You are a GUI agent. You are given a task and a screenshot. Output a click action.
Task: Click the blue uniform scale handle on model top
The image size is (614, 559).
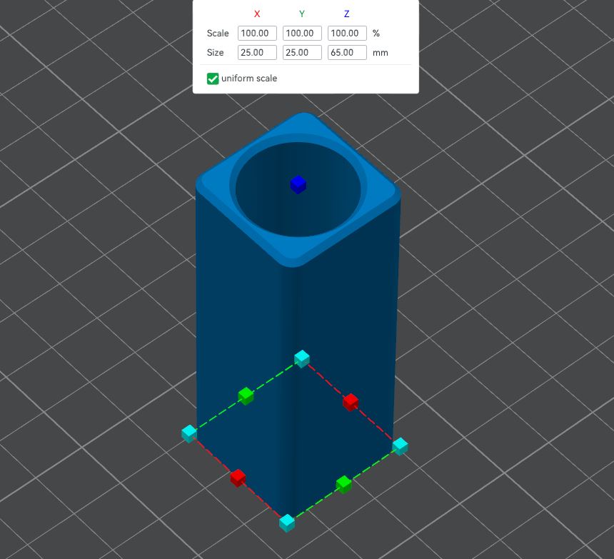pyautogui.click(x=297, y=183)
